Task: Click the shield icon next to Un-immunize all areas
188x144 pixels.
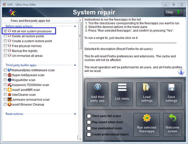Action: click(9, 55)
